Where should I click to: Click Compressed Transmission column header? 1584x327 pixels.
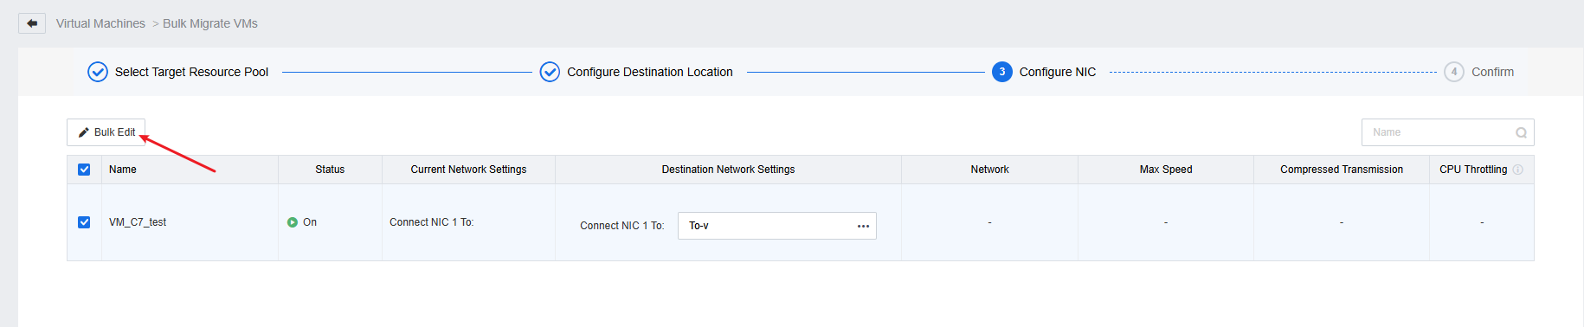(1342, 170)
